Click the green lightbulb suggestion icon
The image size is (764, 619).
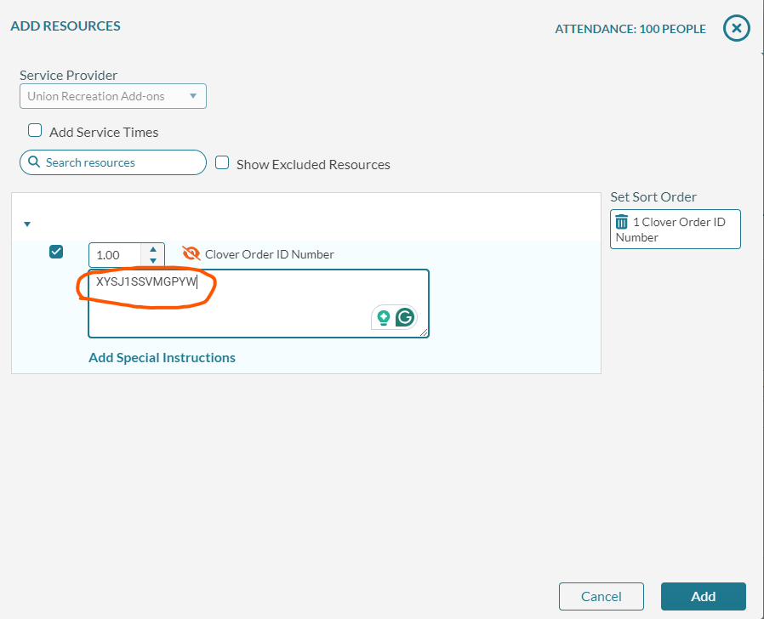tap(384, 317)
